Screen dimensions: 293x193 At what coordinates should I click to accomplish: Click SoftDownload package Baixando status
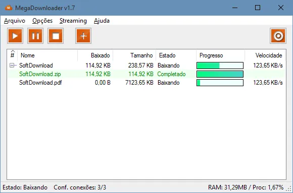point(169,66)
